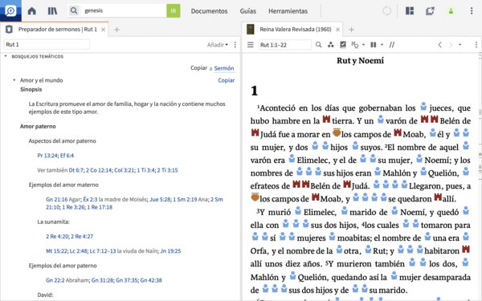Add a new tab in left panel
This screenshot has width=482, height=301.
[116, 30]
